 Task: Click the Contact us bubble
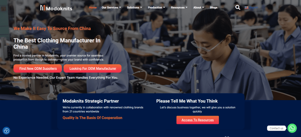276,128
